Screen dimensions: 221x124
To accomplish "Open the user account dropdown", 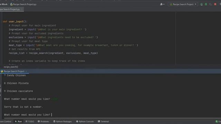I will click(162, 4).
